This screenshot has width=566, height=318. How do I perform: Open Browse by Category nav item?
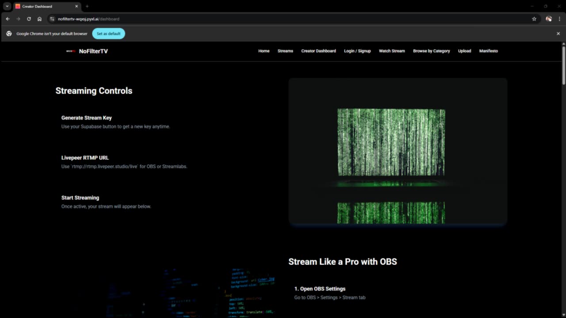click(431, 51)
